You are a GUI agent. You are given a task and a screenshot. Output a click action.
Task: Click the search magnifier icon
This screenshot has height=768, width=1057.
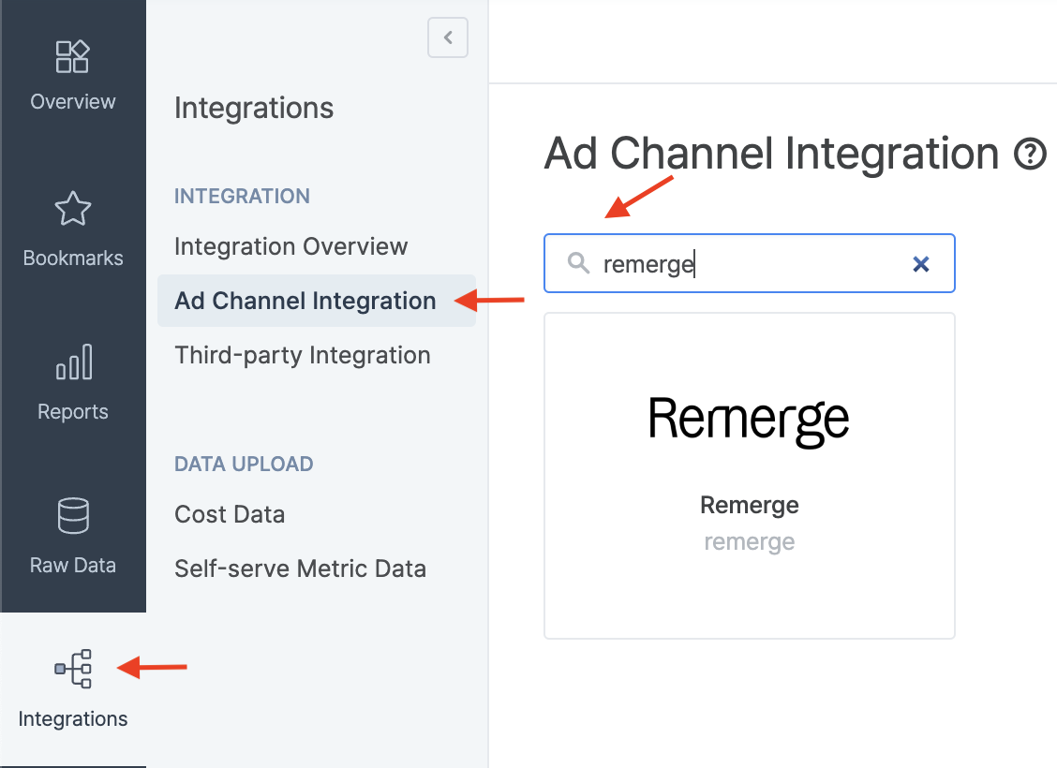coord(578,263)
